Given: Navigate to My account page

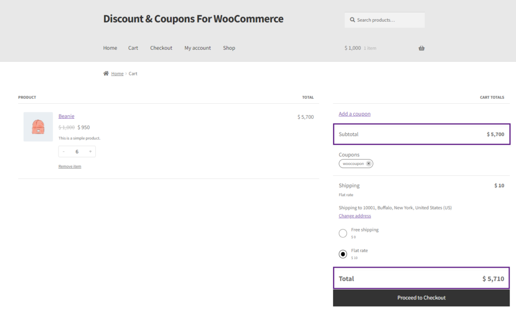Looking at the screenshot, I should tap(198, 48).
